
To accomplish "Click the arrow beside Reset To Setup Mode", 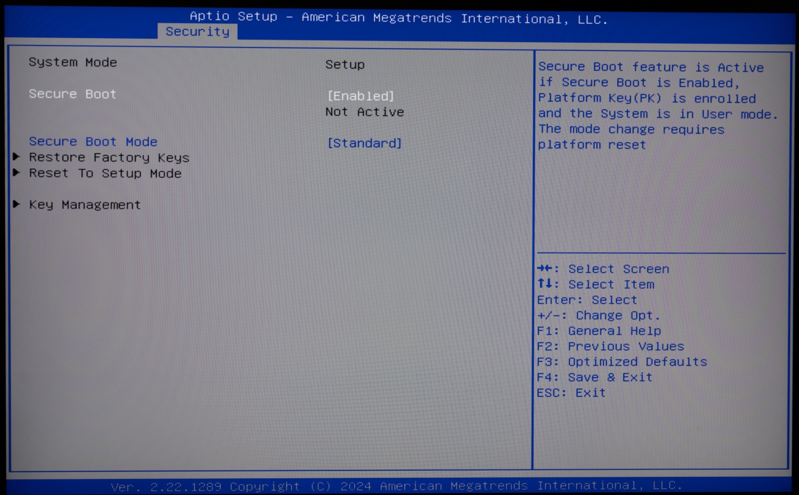I will click(16, 172).
